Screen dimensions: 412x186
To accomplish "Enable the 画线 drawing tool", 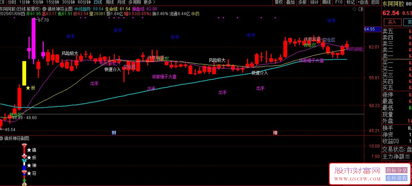I will point(326,2).
